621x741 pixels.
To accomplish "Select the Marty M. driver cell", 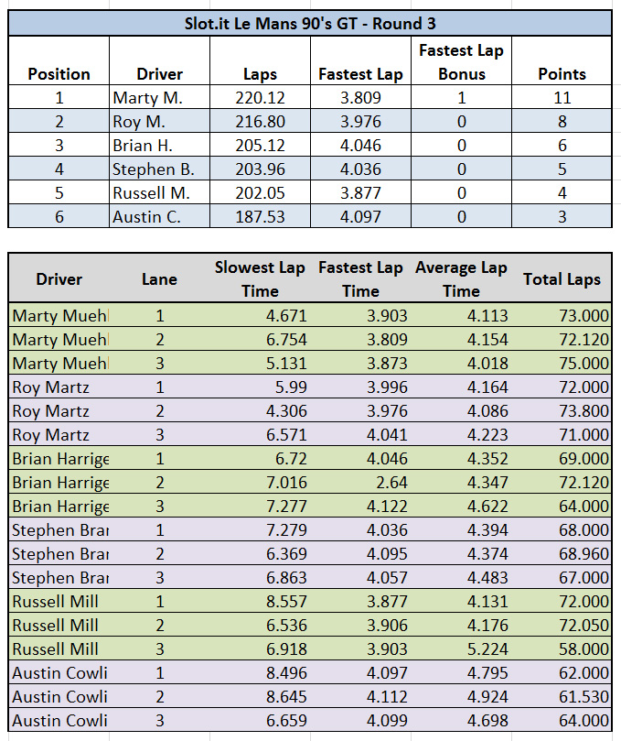I will (159, 98).
